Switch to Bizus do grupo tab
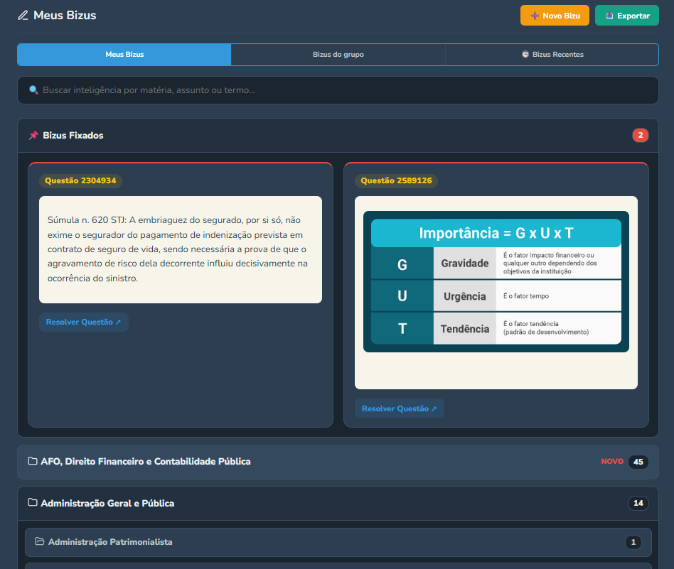Viewport: 674px width, 569px height. [338, 55]
